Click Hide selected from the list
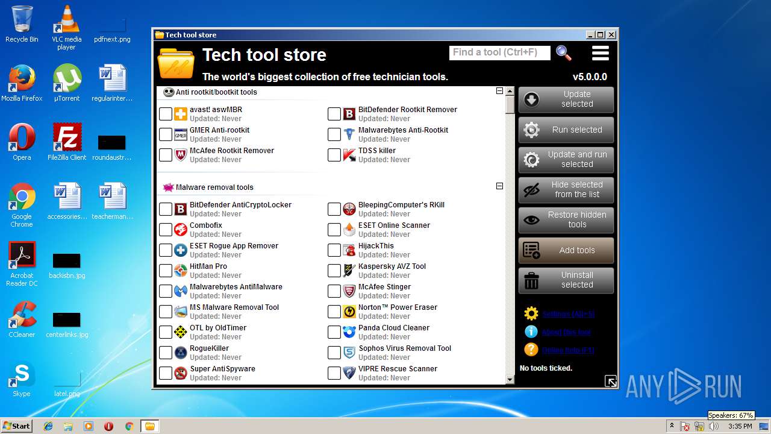 click(x=566, y=190)
